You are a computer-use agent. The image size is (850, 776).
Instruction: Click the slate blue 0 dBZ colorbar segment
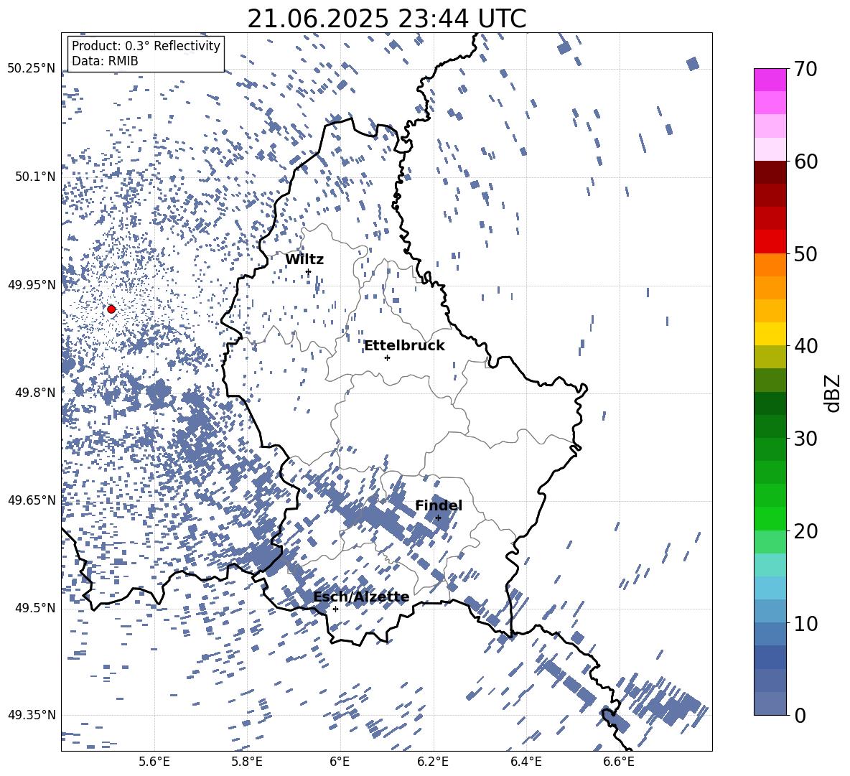(x=770, y=703)
